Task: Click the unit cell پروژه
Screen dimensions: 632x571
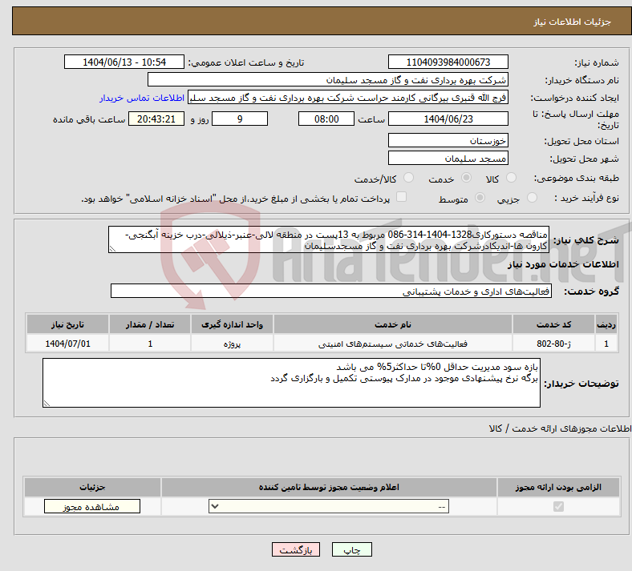Action: (232, 344)
